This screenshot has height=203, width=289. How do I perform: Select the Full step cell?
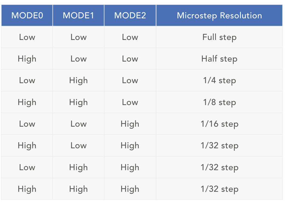coord(219,37)
